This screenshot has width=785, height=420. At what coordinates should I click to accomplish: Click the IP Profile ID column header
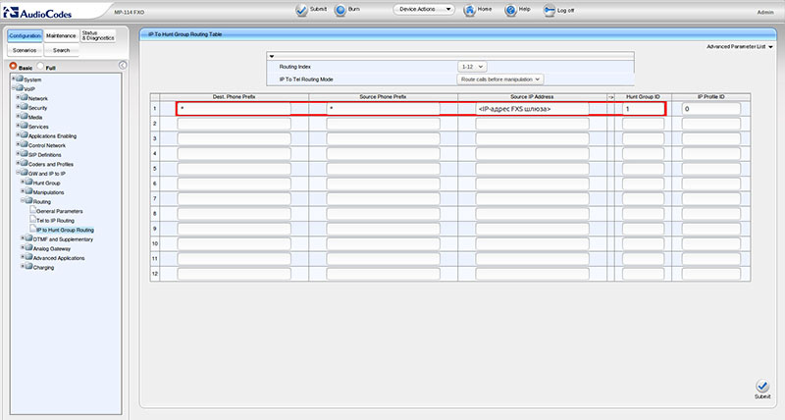(x=710, y=96)
